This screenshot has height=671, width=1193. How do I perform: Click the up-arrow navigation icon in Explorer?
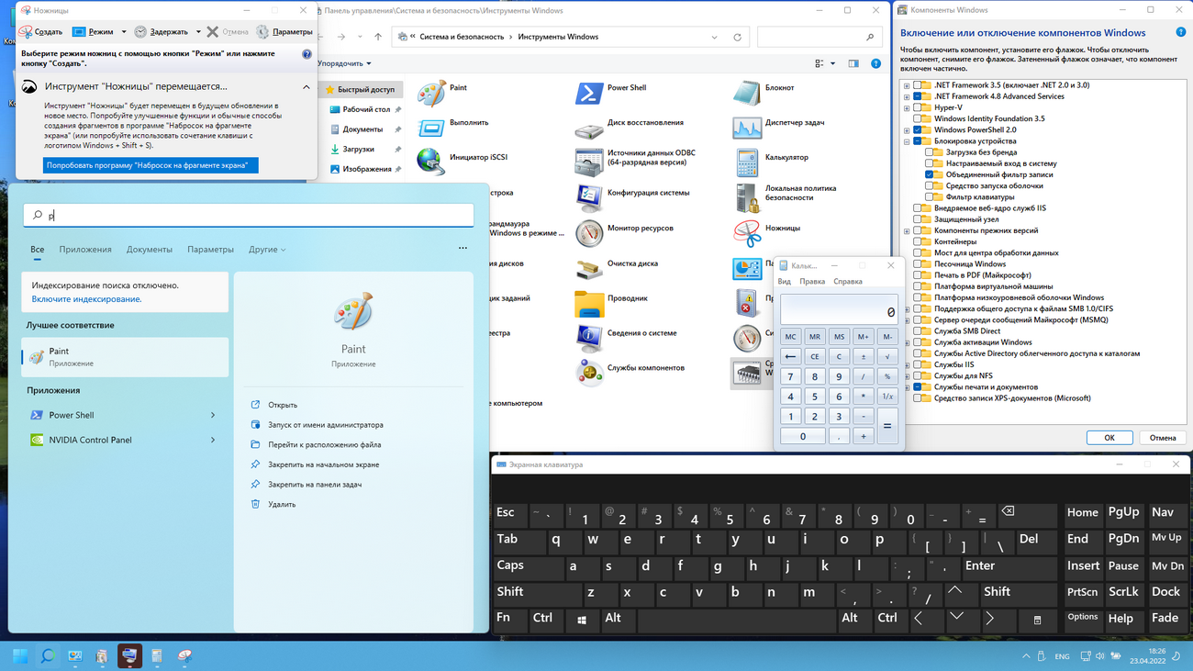coord(377,38)
